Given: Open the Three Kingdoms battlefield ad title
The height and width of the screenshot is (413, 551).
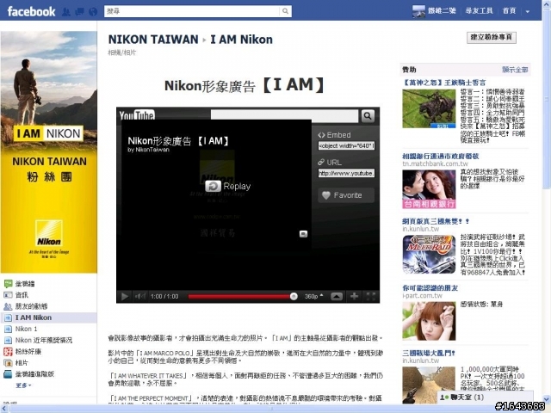Looking at the screenshot, I should [x=429, y=353].
